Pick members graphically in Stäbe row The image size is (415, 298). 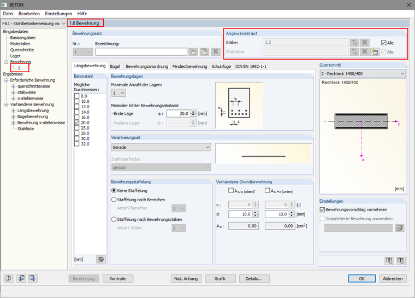354,43
